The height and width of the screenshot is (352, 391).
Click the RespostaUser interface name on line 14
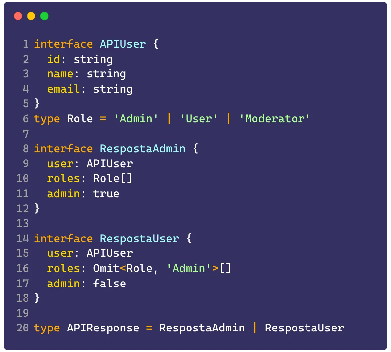click(140, 239)
